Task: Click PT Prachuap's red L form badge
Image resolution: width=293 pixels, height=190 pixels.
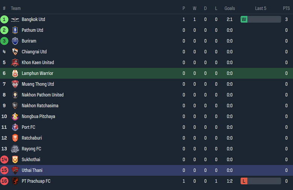Action: [x=244, y=181]
